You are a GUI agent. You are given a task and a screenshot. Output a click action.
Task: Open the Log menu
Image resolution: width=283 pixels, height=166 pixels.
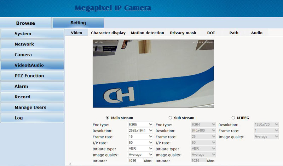click(32, 118)
